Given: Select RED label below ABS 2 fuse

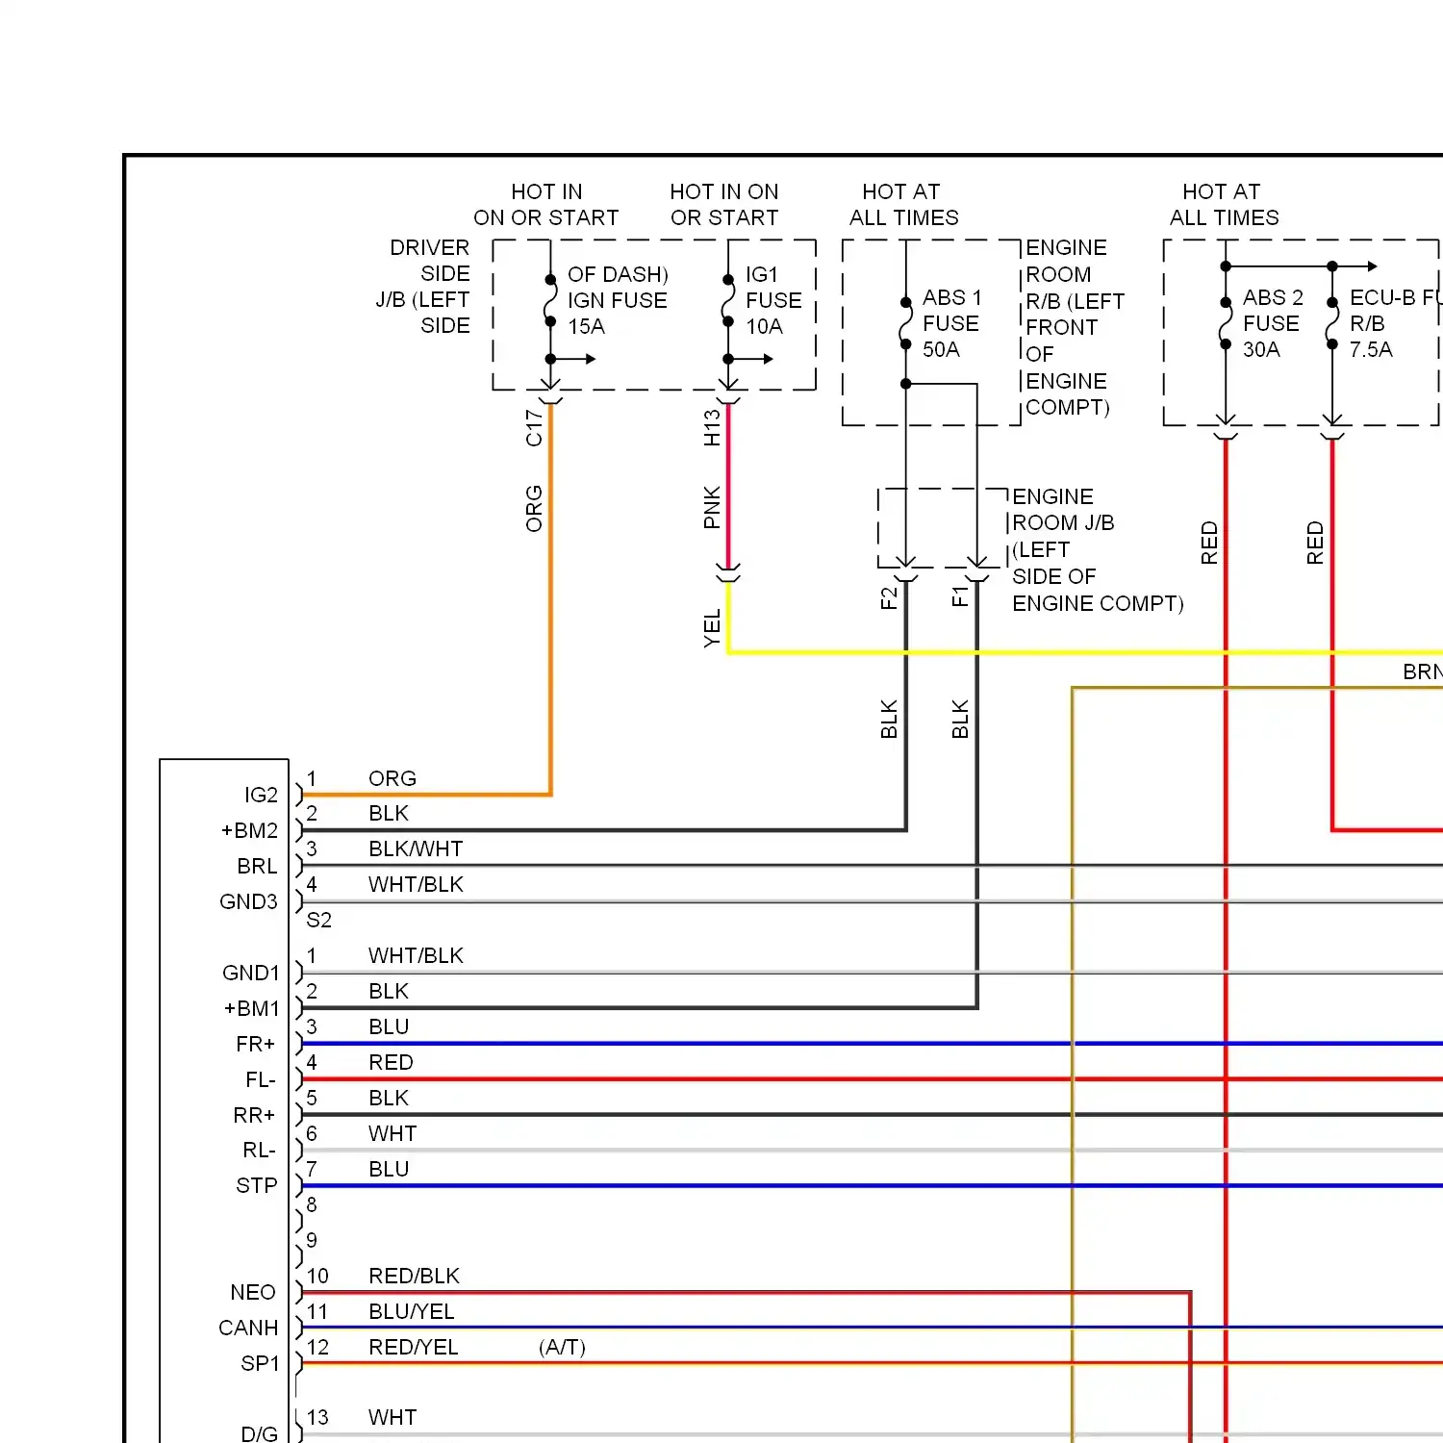Looking at the screenshot, I should pos(1209,543).
